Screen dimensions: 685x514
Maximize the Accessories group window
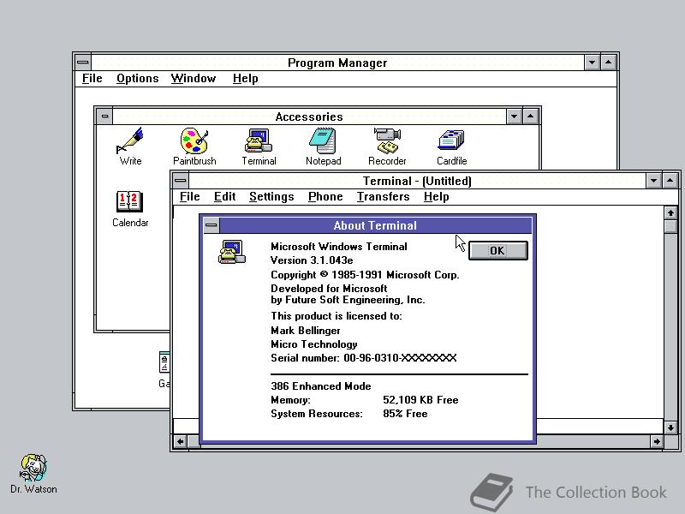530,117
